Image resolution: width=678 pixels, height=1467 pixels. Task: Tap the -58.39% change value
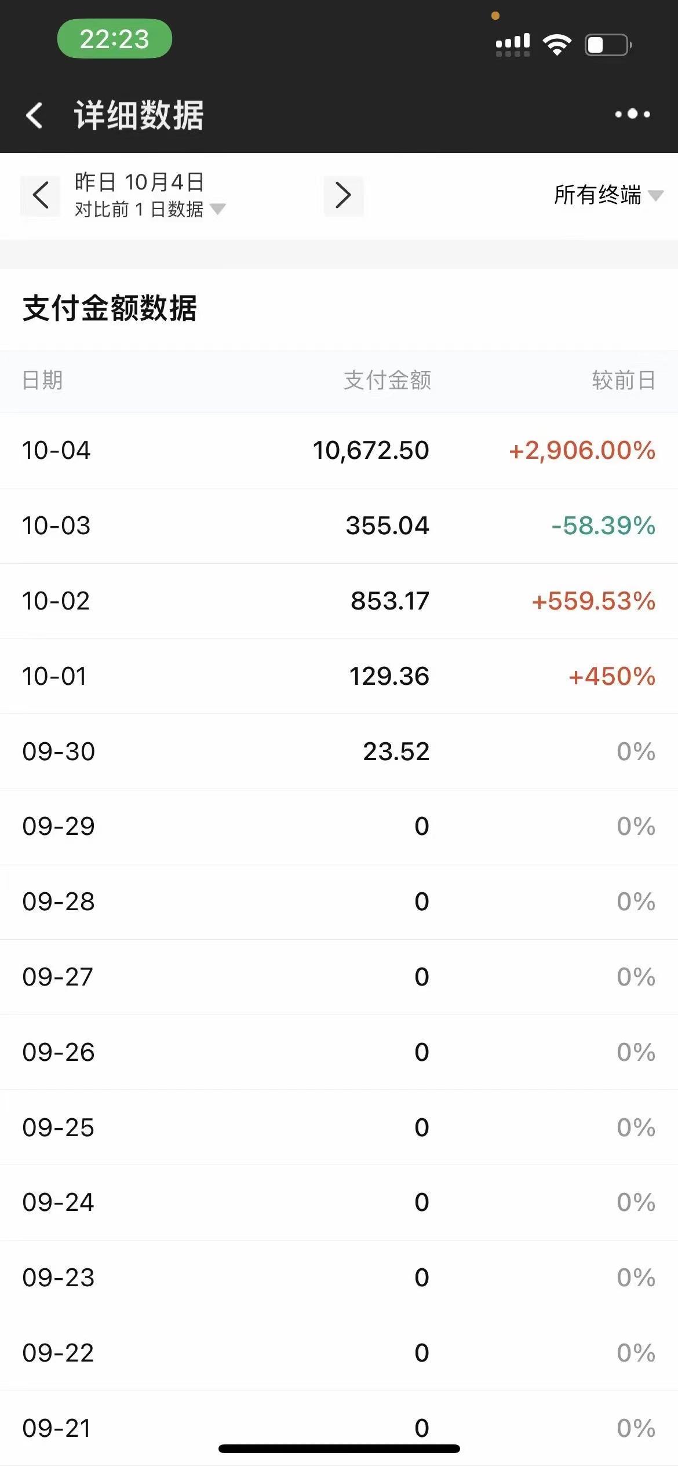(x=603, y=526)
